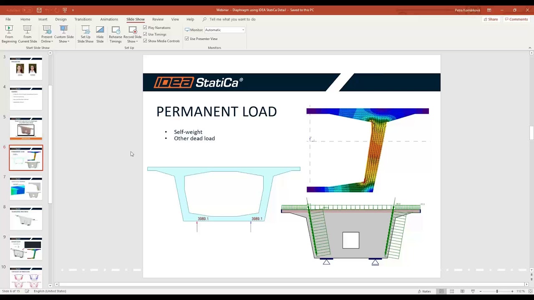Zoom out with minus button
Image resolution: width=534 pixels, height=300 pixels.
pyautogui.click(x=481, y=291)
